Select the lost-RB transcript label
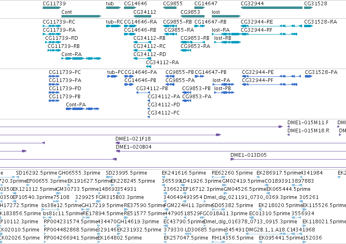 pos(223,38)
